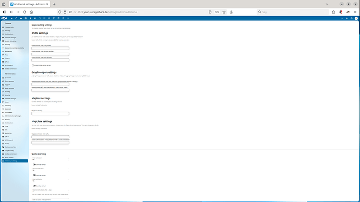
Task: Open the Firefox hamburger menu
Action: click(x=355, y=12)
